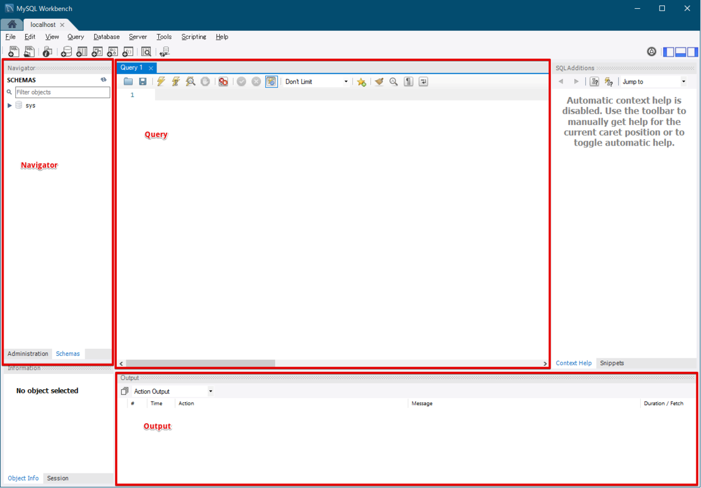The width and height of the screenshot is (701, 488).
Task: Save the script with floppy icon
Action: [143, 82]
